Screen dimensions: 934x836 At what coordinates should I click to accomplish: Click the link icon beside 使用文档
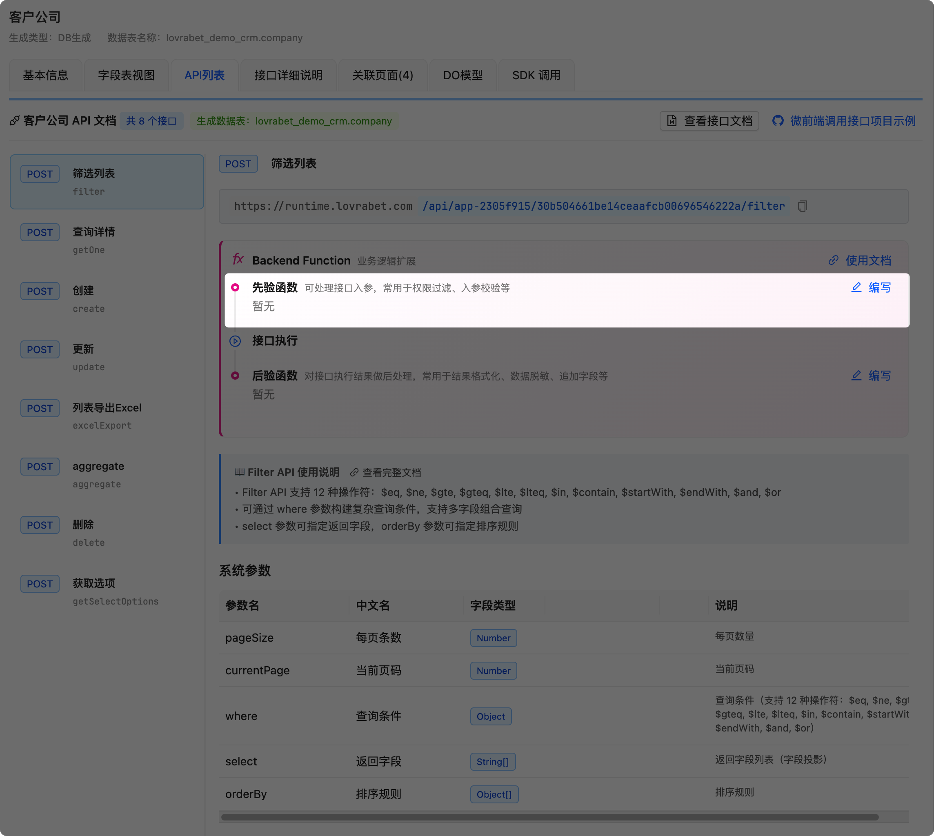coord(833,260)
